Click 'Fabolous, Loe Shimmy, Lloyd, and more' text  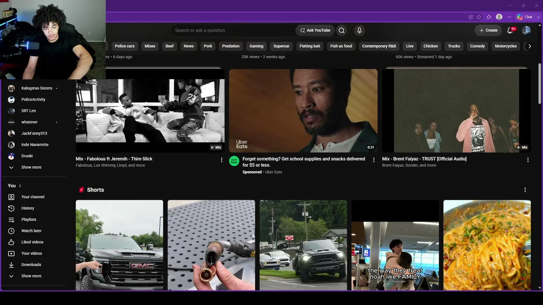pos(110,165)
